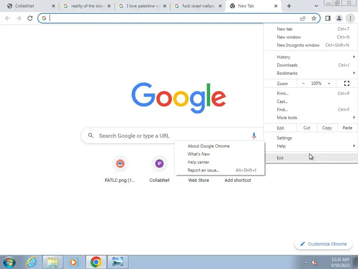Choose Find... from the menu
This screenshot has width=358, height=269.
(310, 110)
